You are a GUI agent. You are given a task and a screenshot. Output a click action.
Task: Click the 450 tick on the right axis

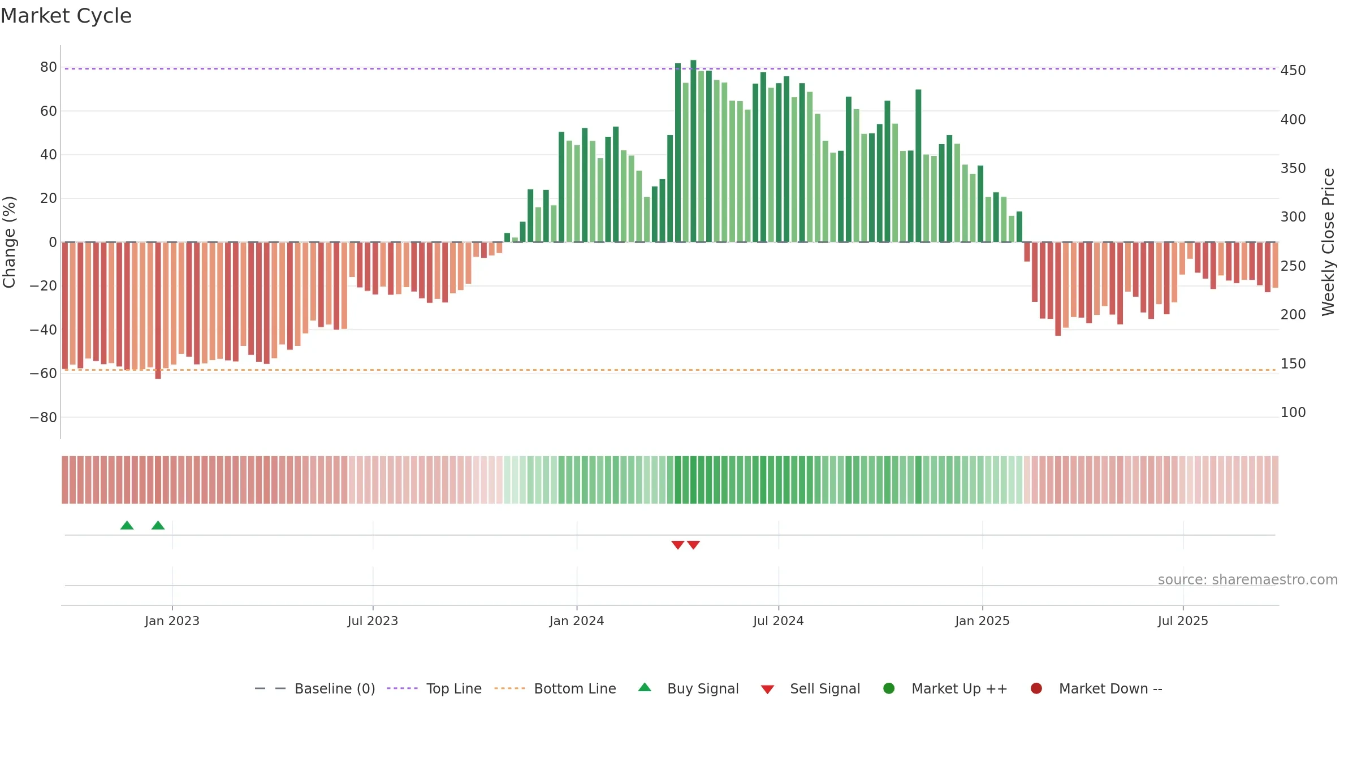pyautogui.click(x=1293, y=70)
